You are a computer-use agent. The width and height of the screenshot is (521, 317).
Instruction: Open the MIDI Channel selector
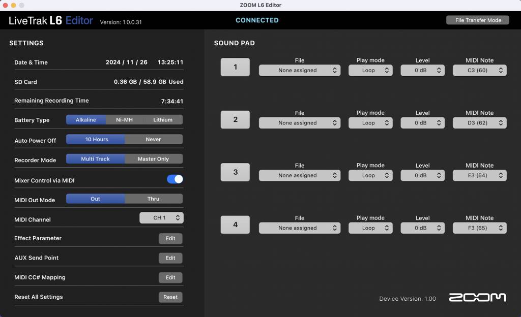pos(161,217)
